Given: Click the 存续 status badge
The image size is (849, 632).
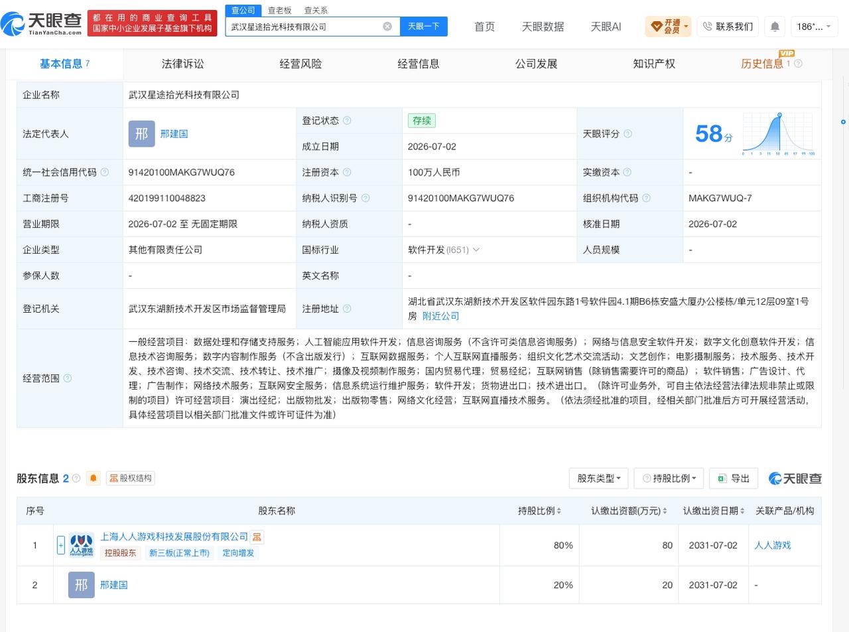Looking at the screenshot, I should [422, 121].
